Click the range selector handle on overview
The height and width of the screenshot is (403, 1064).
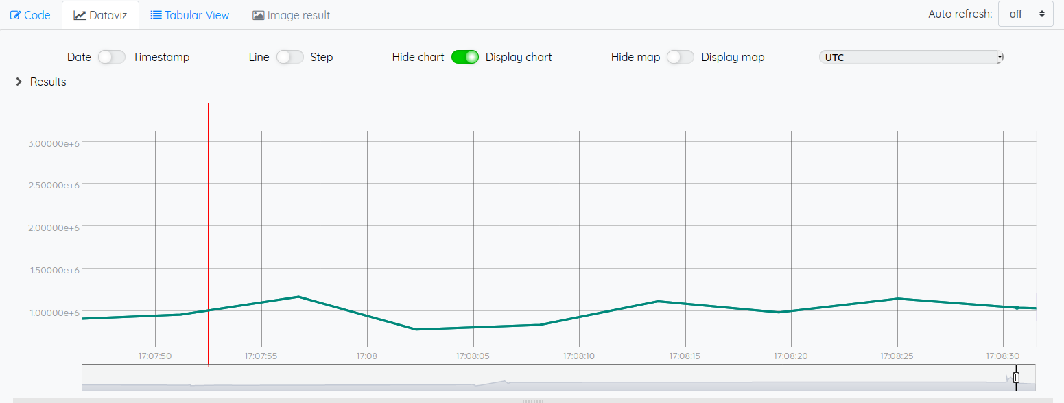coord(1016,377)
